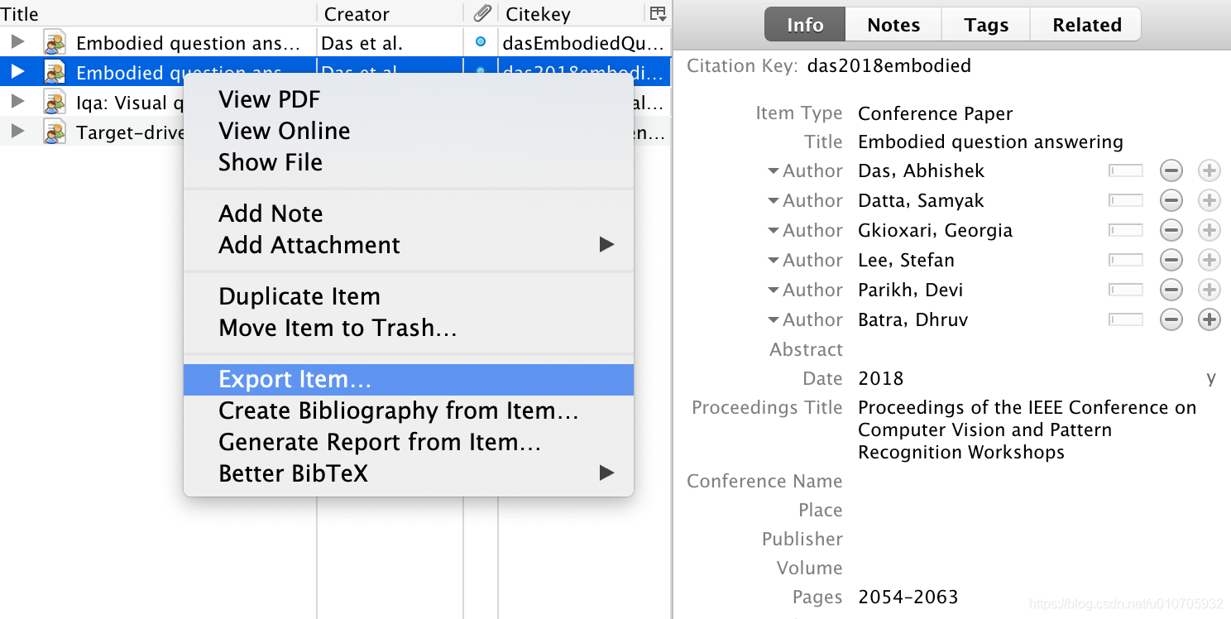Select Move Item to Trash…

pyautogui.click(x=408, y=328)
